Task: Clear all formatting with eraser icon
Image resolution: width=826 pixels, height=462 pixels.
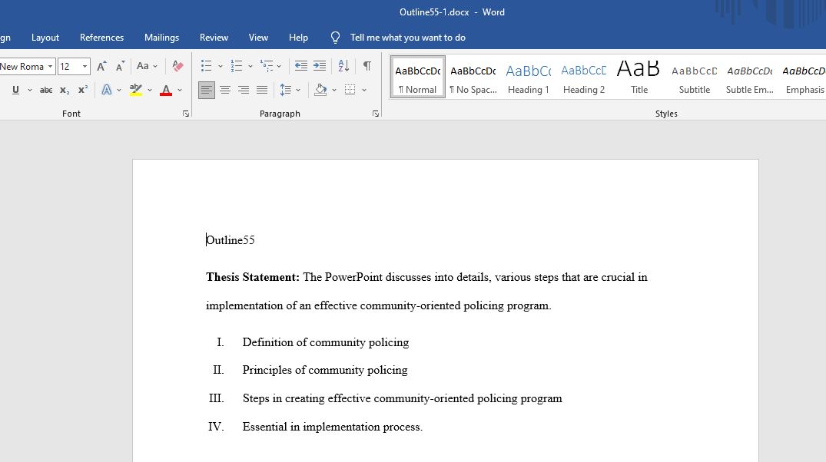Action: pos(178,66)
